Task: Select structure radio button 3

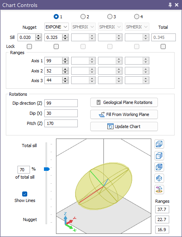Action: coord(110,16)
